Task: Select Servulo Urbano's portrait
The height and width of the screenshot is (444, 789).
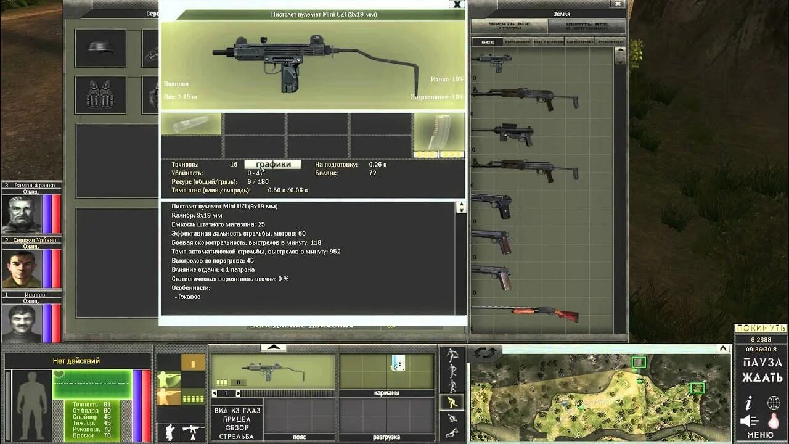Action: 22,269
